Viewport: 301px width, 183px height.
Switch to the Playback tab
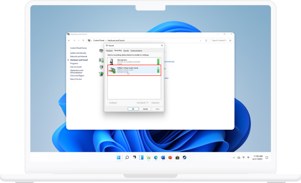tap(109, 51)
